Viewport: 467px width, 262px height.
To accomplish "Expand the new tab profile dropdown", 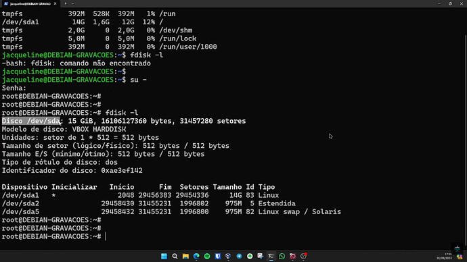I will [72, 3].
